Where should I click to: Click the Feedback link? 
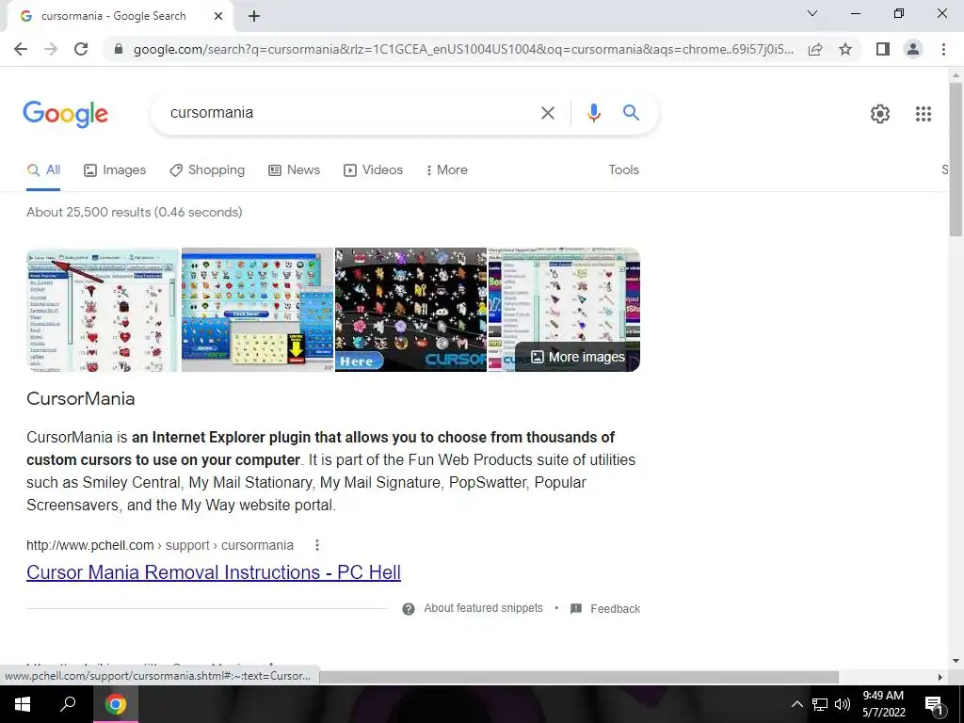point(615,609)
